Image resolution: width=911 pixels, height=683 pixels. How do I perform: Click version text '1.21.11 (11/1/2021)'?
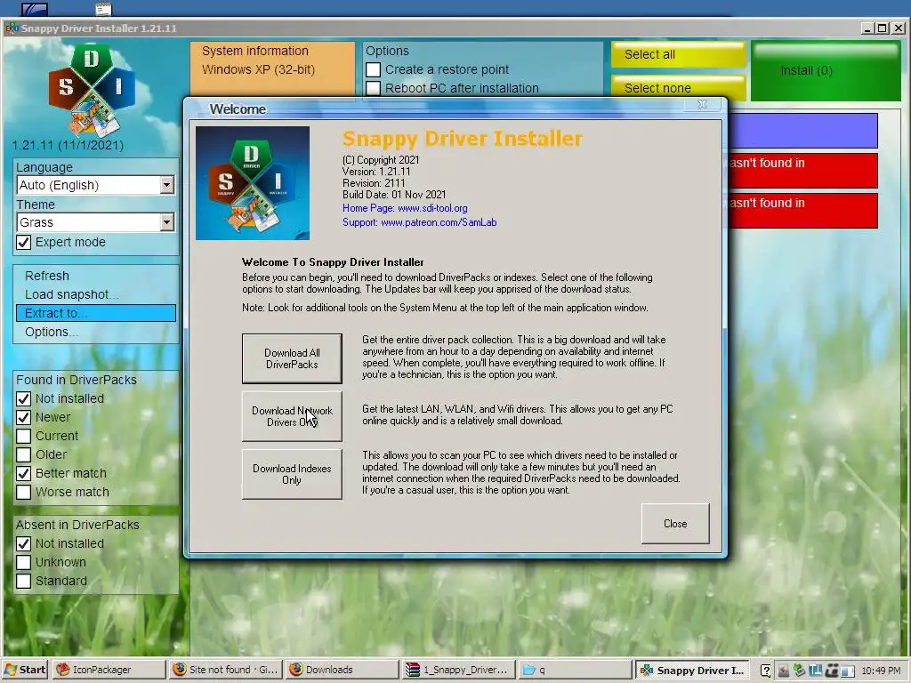(68, 145)
